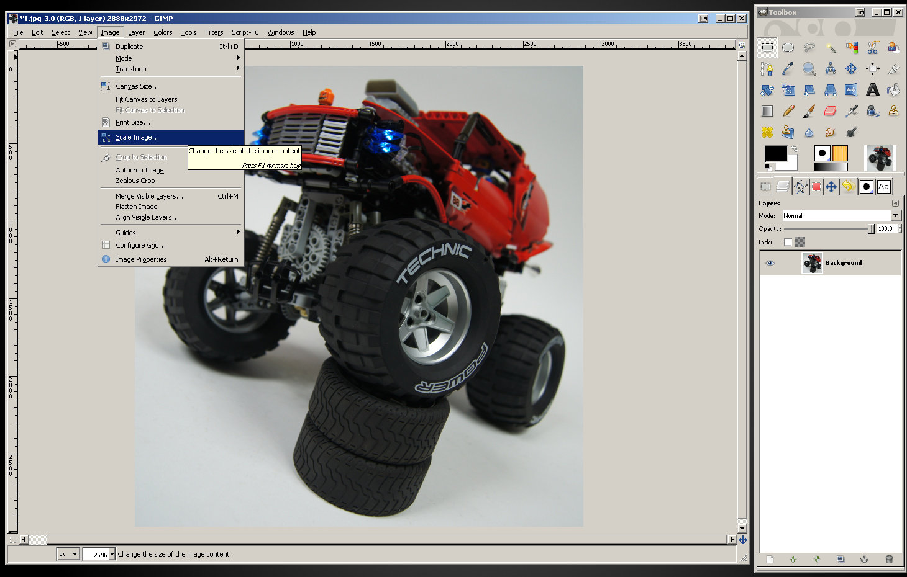Select the Paths tool
907x577 pixels.
click(x=767, y=69)
